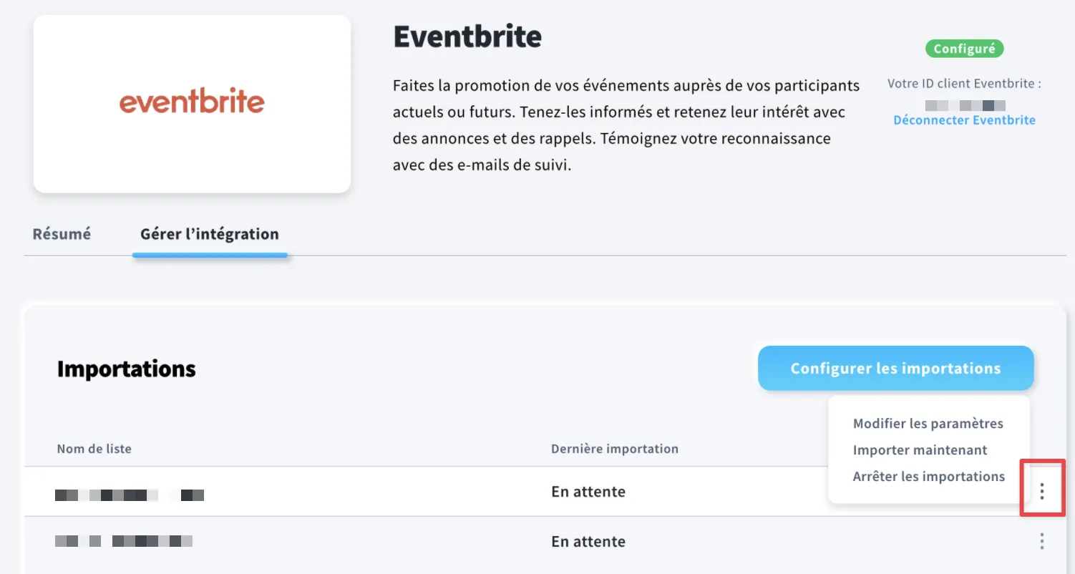The image size is (1075, 574).
Task: Choose Arrêter les importations option
Action: click(929, 477)
